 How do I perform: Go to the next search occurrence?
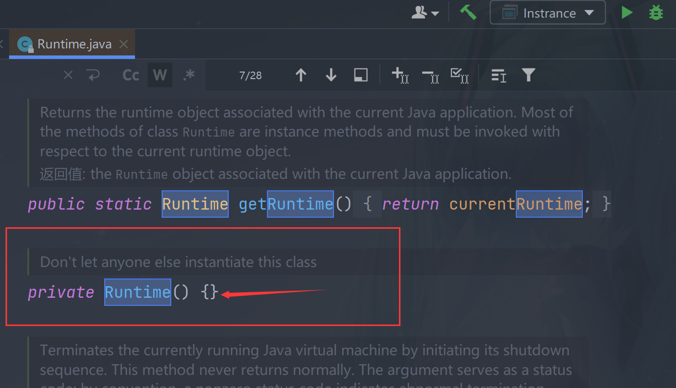coord(331,75)
